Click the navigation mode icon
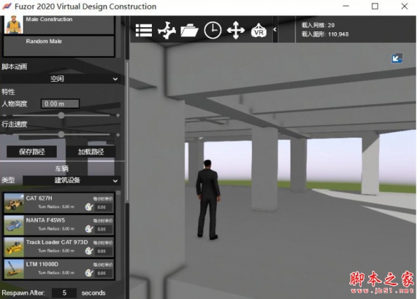 coord(167,31)
